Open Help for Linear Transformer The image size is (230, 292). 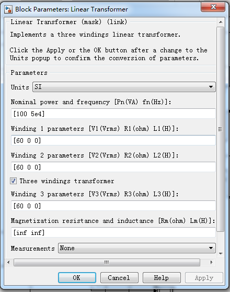[x=162, y=278]
